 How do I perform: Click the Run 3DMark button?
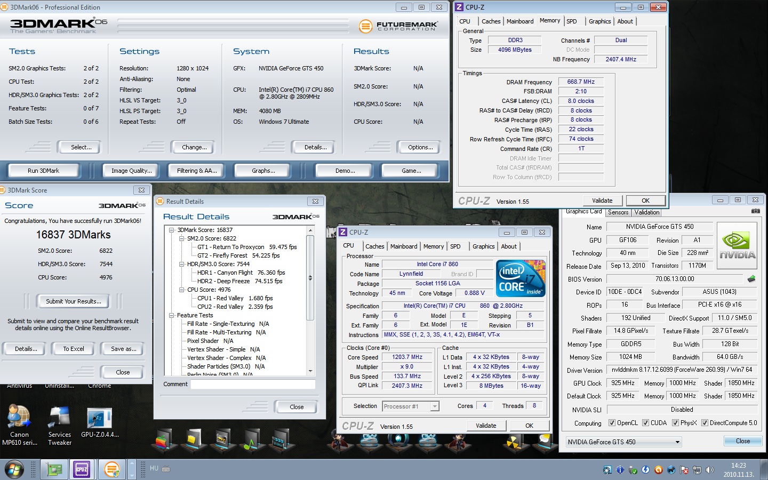(44, 171)
